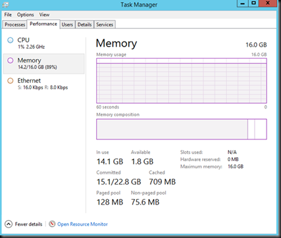
Task: Click the 60 seconds graph label
Action: click(x=107, y=107)
